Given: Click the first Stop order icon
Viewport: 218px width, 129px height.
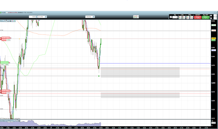Looking at the screenshot, I should click(188, 17).
